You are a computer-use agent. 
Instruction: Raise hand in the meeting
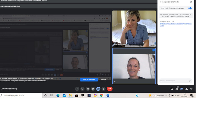click(93, 89)
